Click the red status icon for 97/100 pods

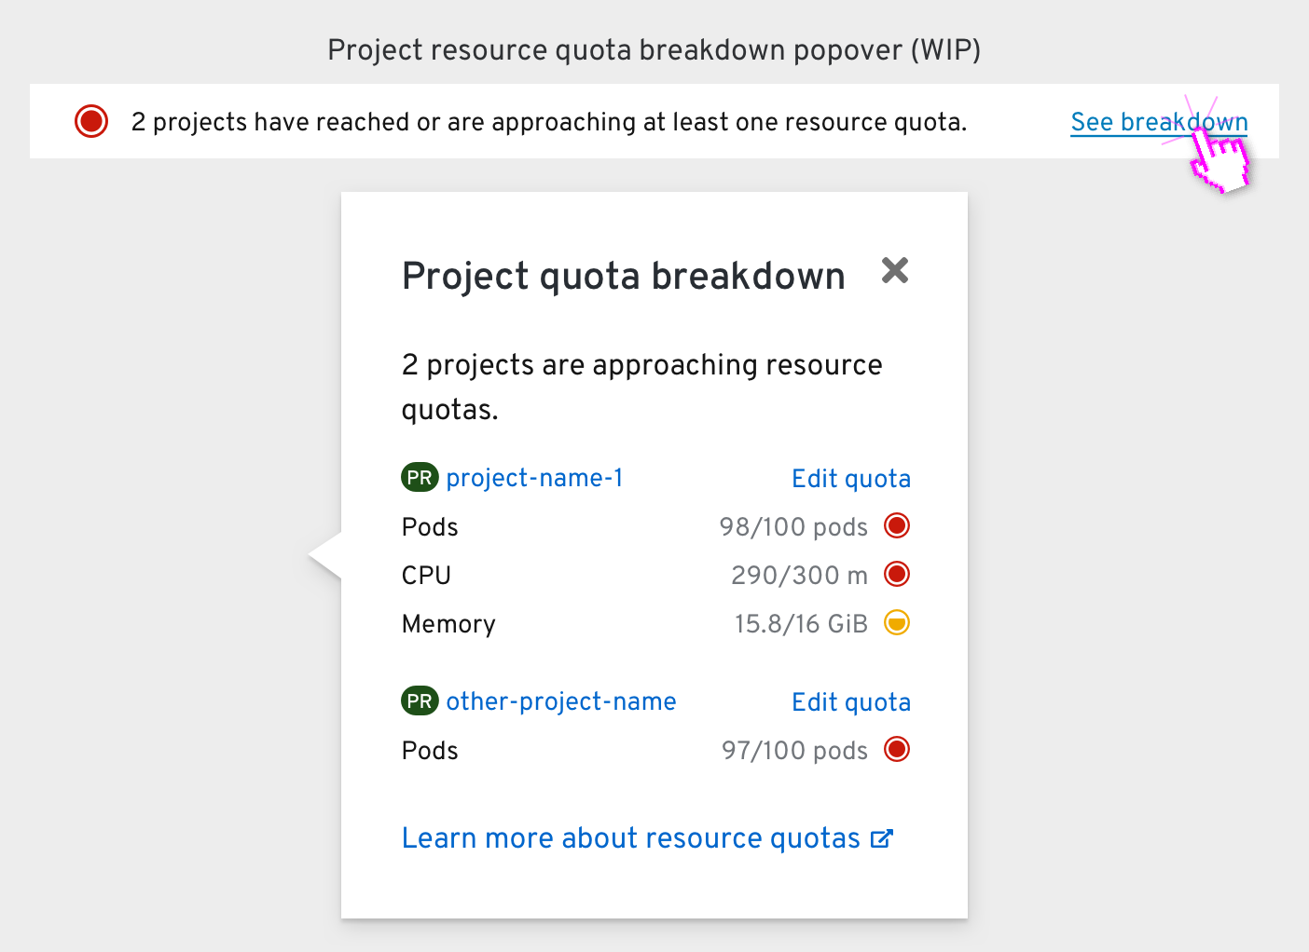click(x=897, y=749)
